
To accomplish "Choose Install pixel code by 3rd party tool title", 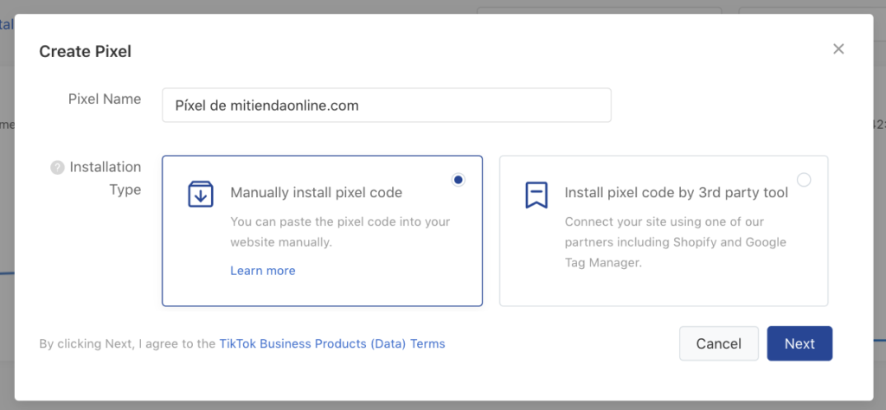I will pos(677,193).
